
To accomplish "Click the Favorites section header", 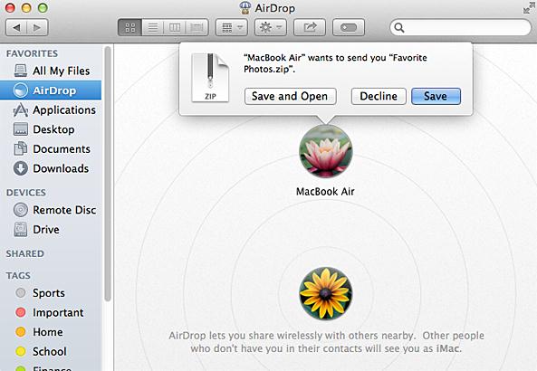I will 32,53.
